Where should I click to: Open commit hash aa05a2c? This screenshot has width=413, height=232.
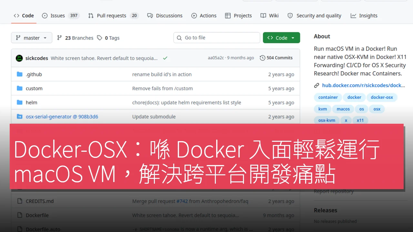tap(216, 58)
